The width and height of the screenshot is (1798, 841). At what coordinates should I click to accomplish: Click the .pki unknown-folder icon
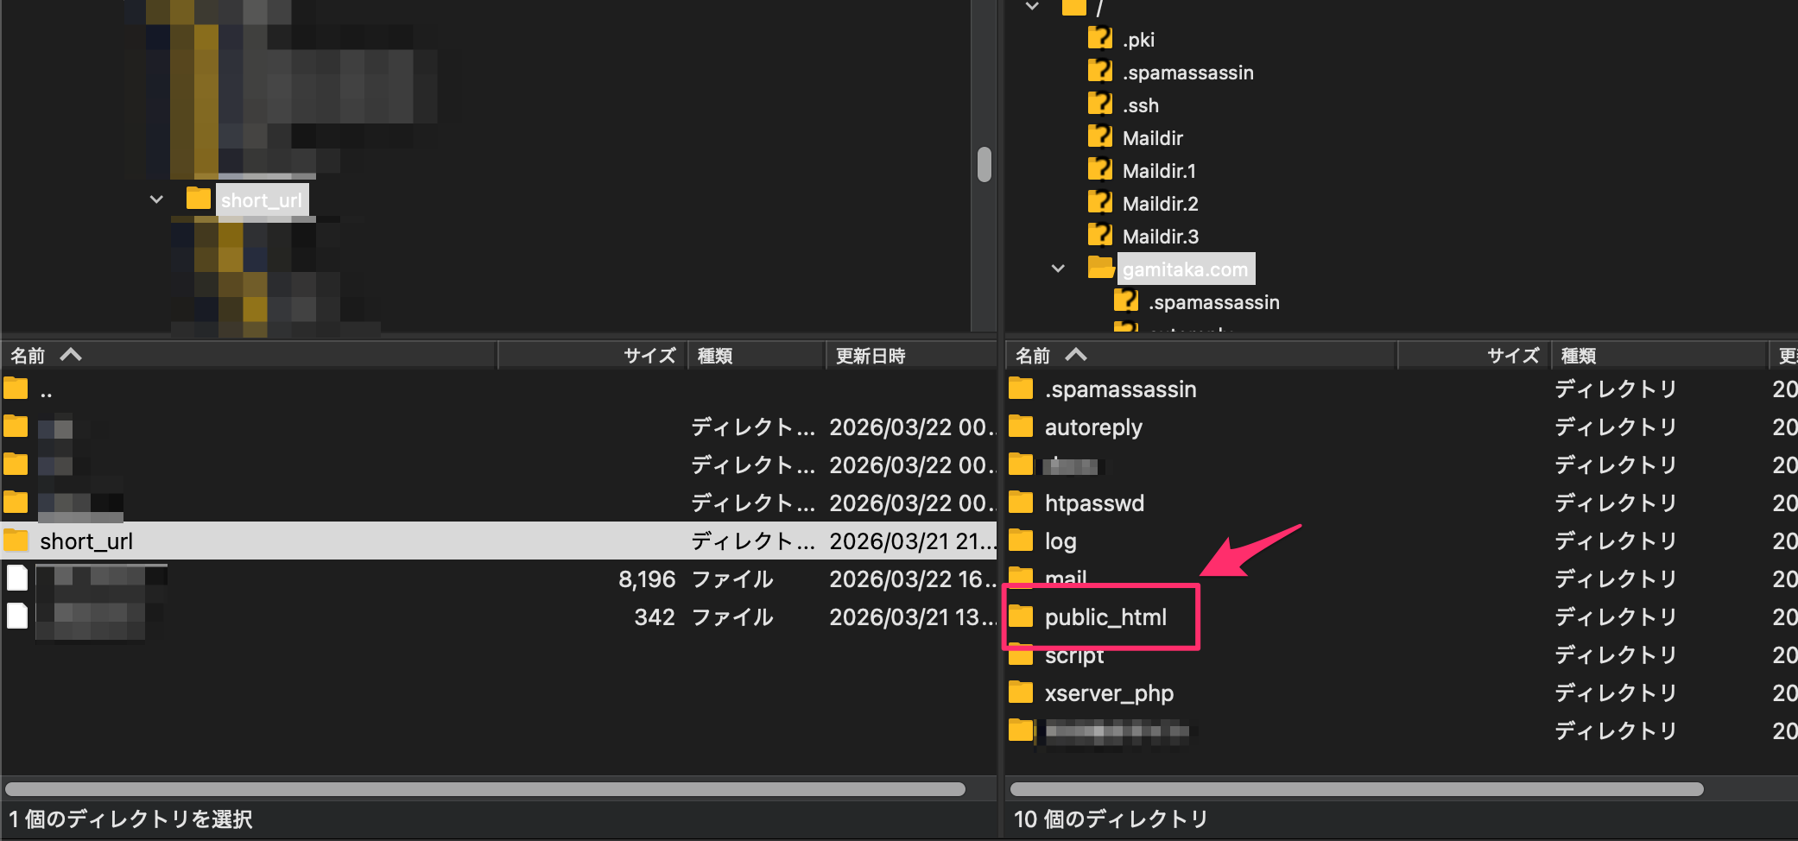coord(1099,39)
